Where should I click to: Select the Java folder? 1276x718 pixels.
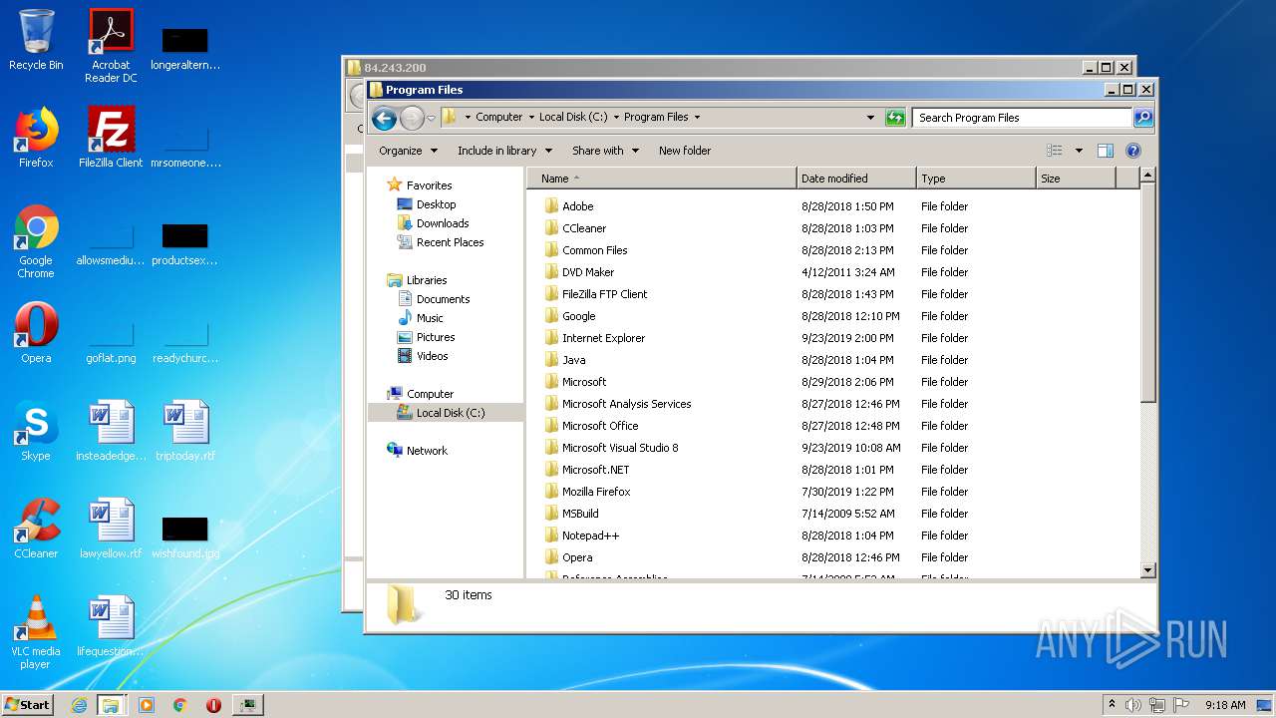[x=573, y=360]
